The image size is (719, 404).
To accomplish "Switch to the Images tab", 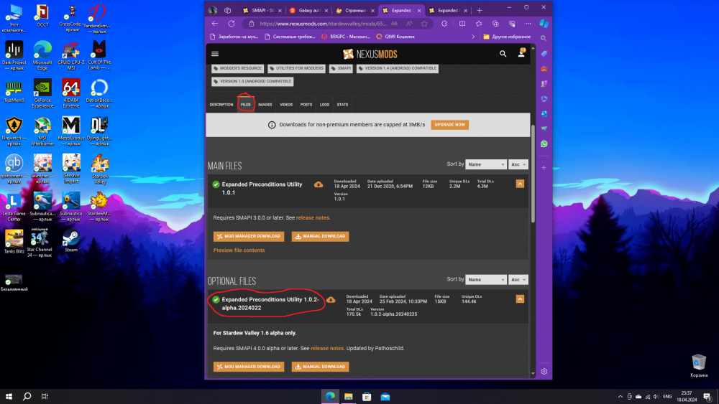I will pos(265,105).
